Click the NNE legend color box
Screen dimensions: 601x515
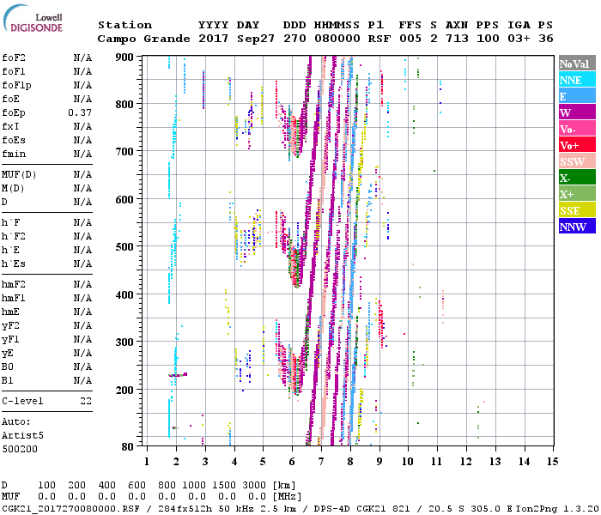pos(576,80)
